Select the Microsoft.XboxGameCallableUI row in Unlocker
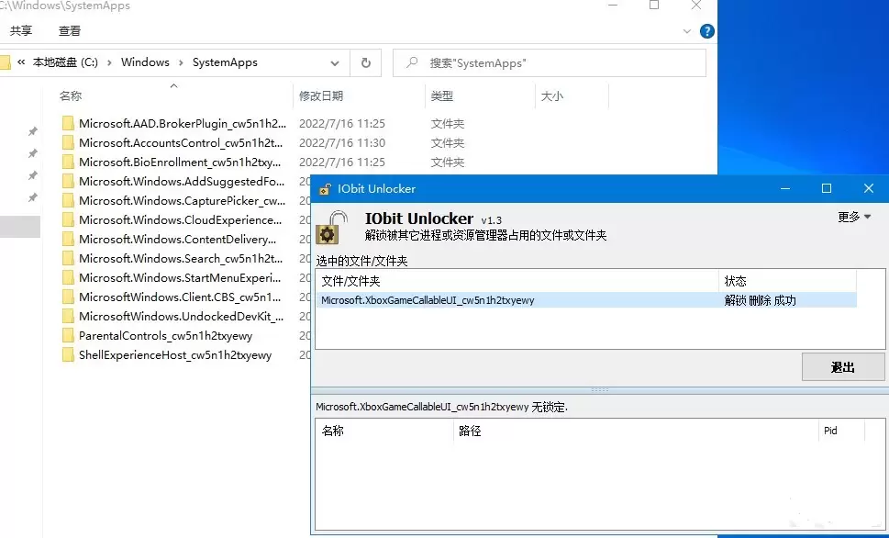889x538 pixels. click(x=586, y=300)
